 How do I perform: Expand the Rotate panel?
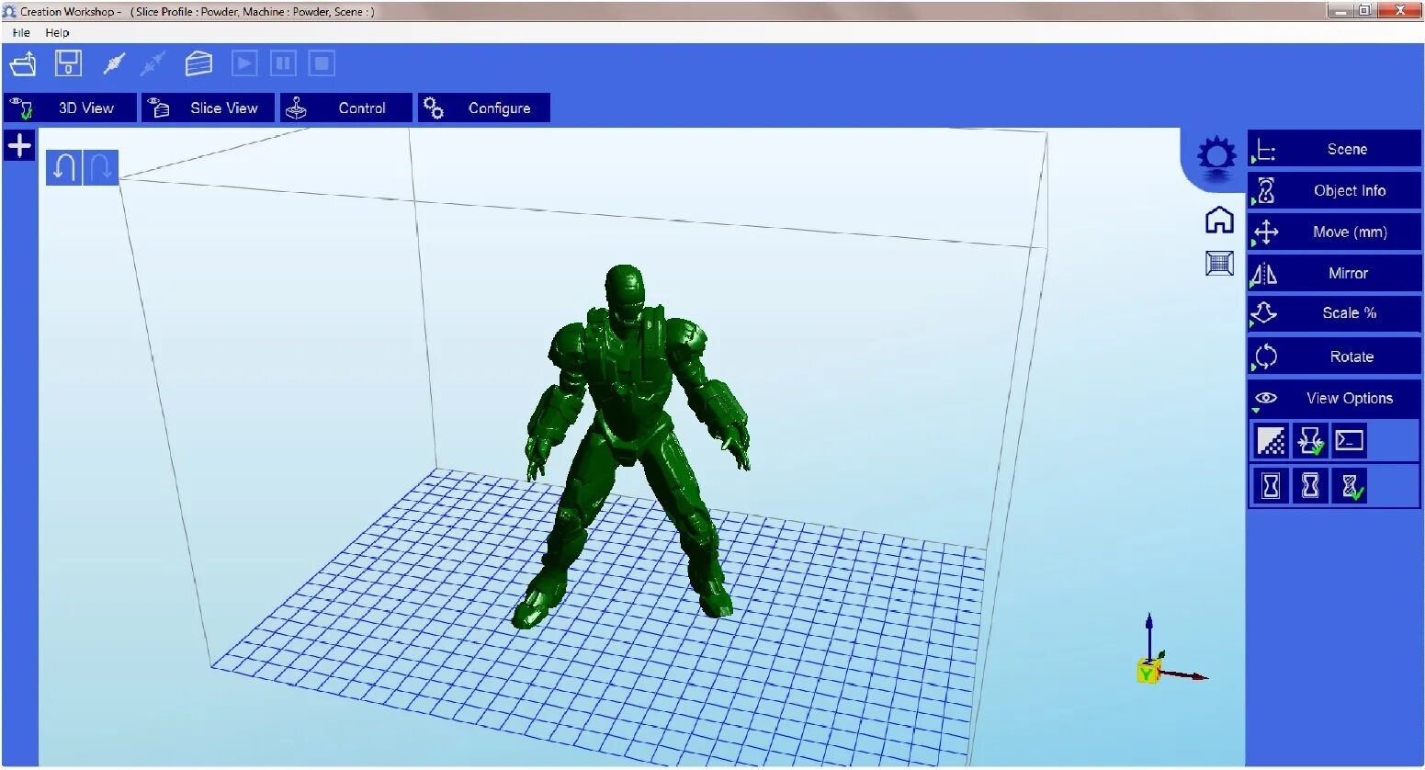[1334, 357]
